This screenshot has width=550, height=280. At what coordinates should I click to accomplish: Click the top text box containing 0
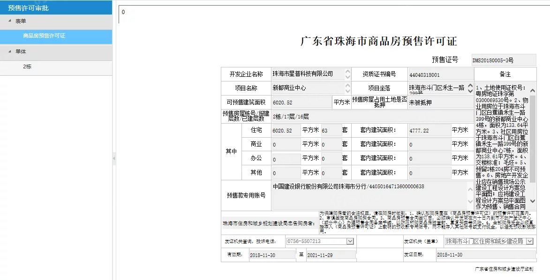coord(333,15)
